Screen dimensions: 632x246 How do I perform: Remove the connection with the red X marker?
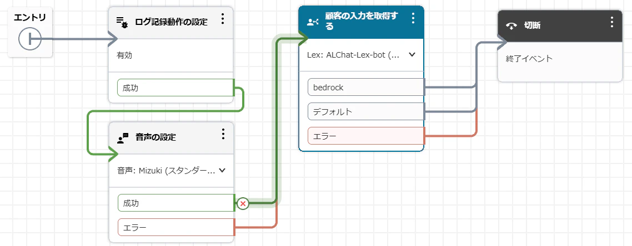(x=243, y=204)
